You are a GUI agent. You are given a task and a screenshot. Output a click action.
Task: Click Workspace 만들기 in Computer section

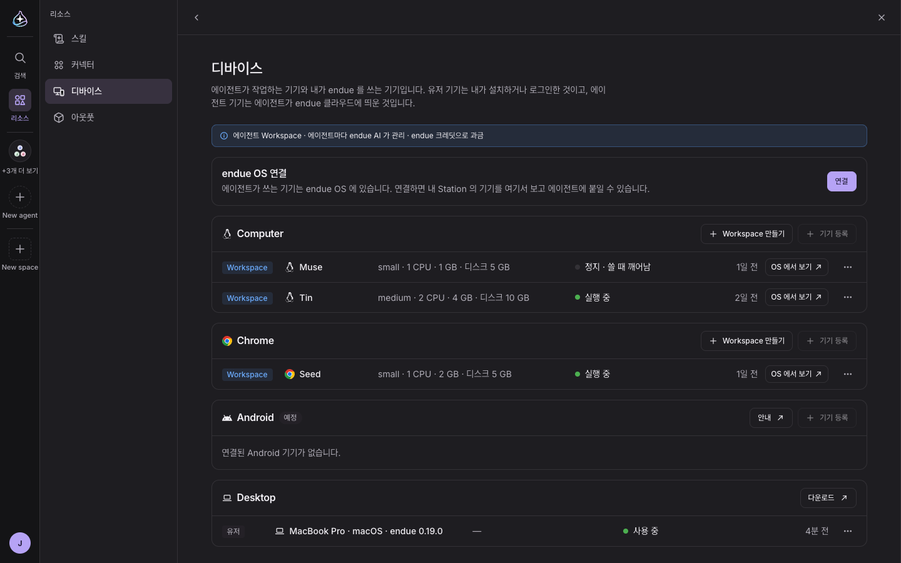(x=746, y=234)
